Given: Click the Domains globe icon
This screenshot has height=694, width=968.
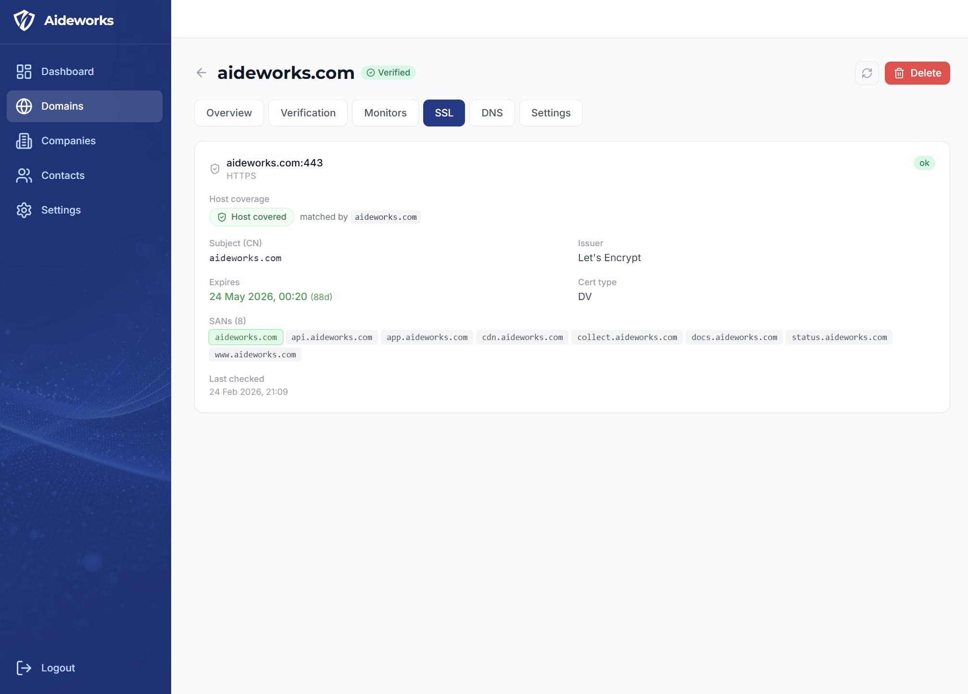Looking at the screenshot, I should point(24,106).
